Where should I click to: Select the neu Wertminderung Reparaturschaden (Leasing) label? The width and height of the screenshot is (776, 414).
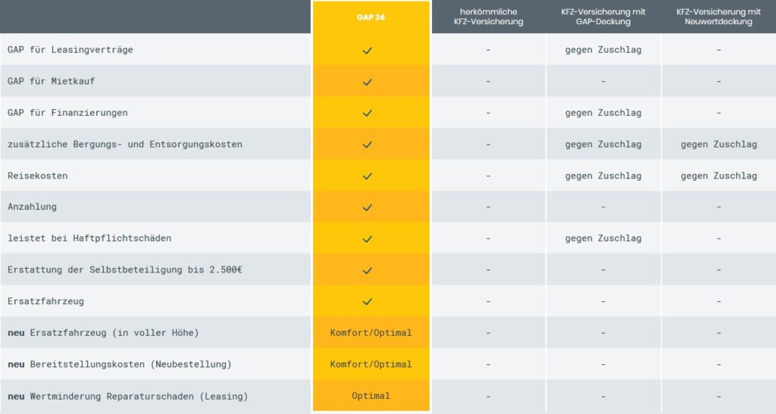(x=127, y=397)
